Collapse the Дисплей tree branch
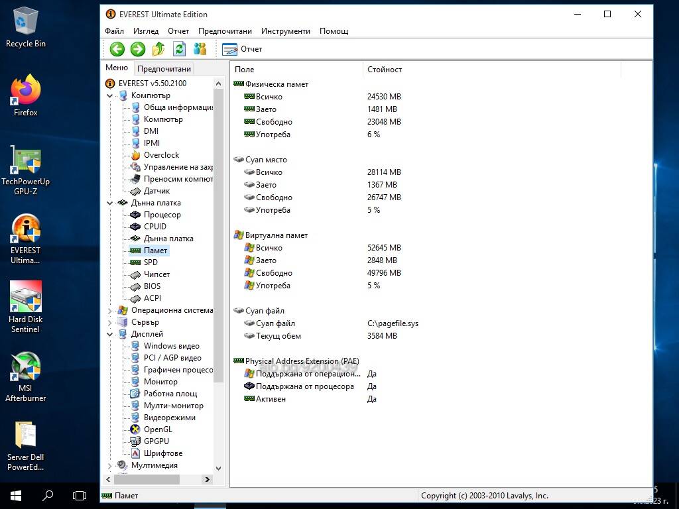This screenshot has height=509, width=679. click(x=110, y=334)
